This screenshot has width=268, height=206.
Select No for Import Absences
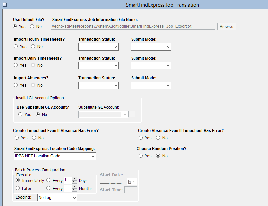pos(33,85)
